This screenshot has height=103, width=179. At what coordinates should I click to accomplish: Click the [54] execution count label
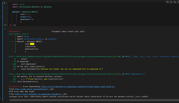coord(5,25)
